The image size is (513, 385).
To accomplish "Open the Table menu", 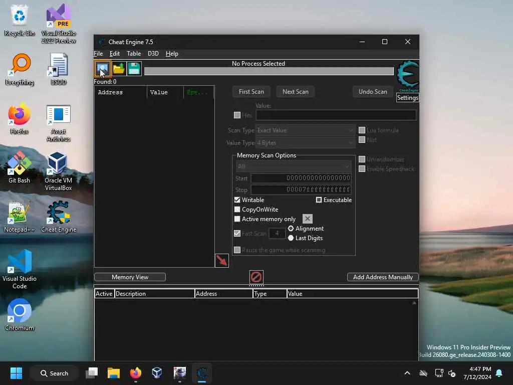I will tap(134, 54).
